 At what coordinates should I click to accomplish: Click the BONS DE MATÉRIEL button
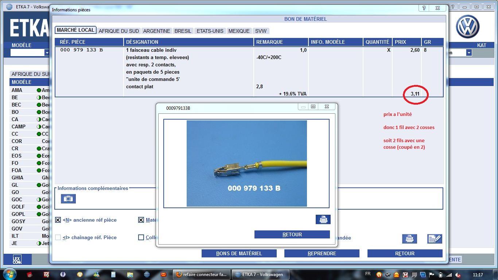click(239, 253)
